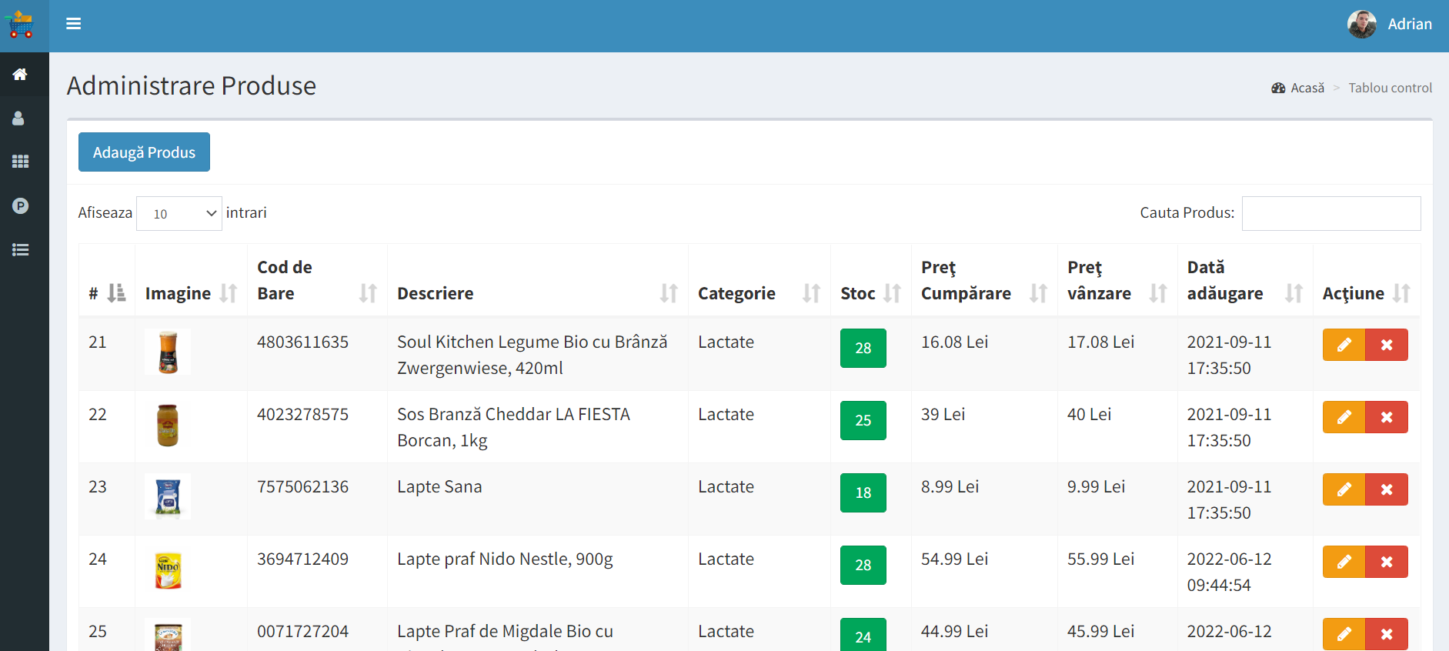Go to Acasă breadcrumb link
This screenshot has height=651, width=1449.
1306,88
